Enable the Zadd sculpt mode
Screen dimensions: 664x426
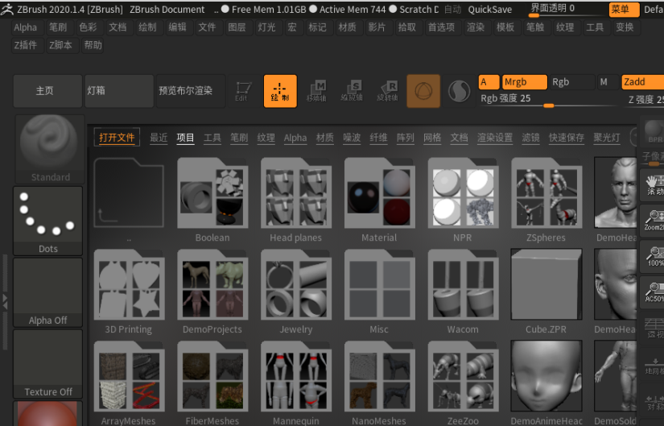641,82
